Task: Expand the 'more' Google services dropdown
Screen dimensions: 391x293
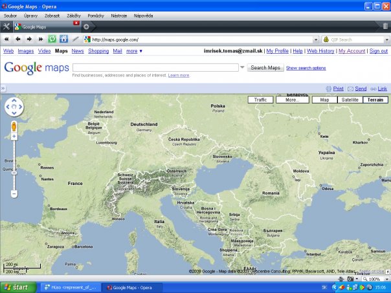Action: [135, 50]
